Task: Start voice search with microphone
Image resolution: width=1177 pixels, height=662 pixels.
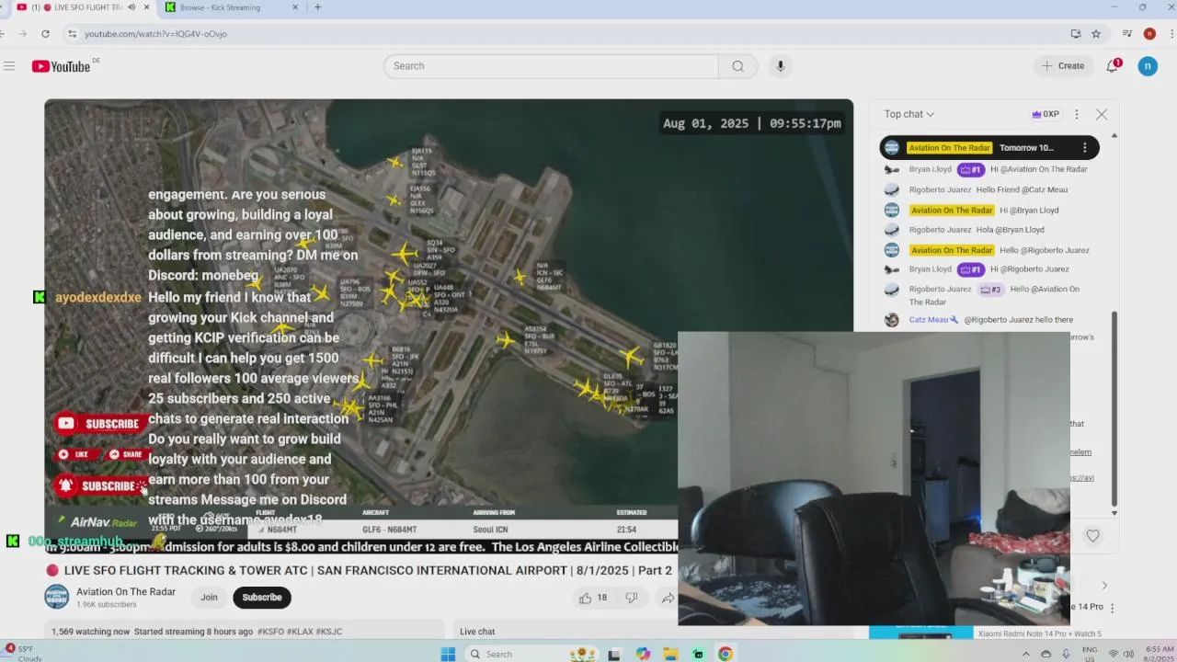Action: pos(780,66)
